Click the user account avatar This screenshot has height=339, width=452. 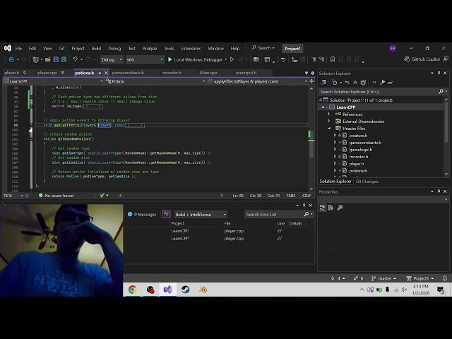tap(393, 49)
